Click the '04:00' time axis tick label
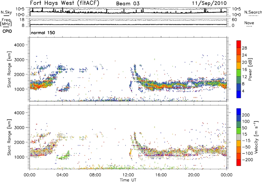The width and height of the screenshot is (262, 182). [x=63, y=175]
